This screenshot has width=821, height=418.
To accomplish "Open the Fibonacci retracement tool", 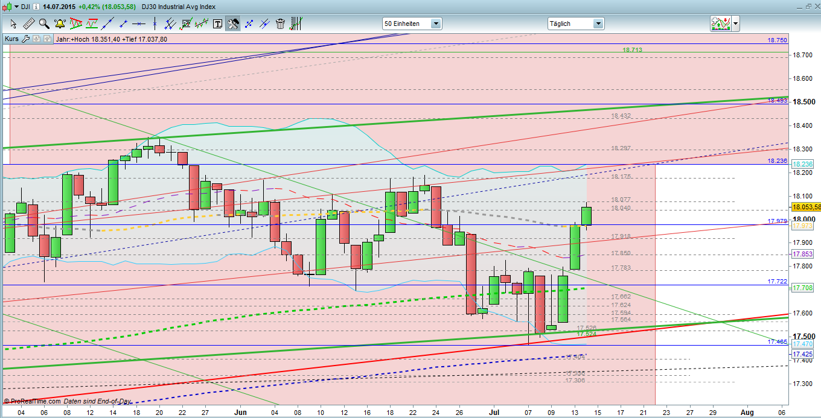I will pyautogui.click(x=186, y=24).
